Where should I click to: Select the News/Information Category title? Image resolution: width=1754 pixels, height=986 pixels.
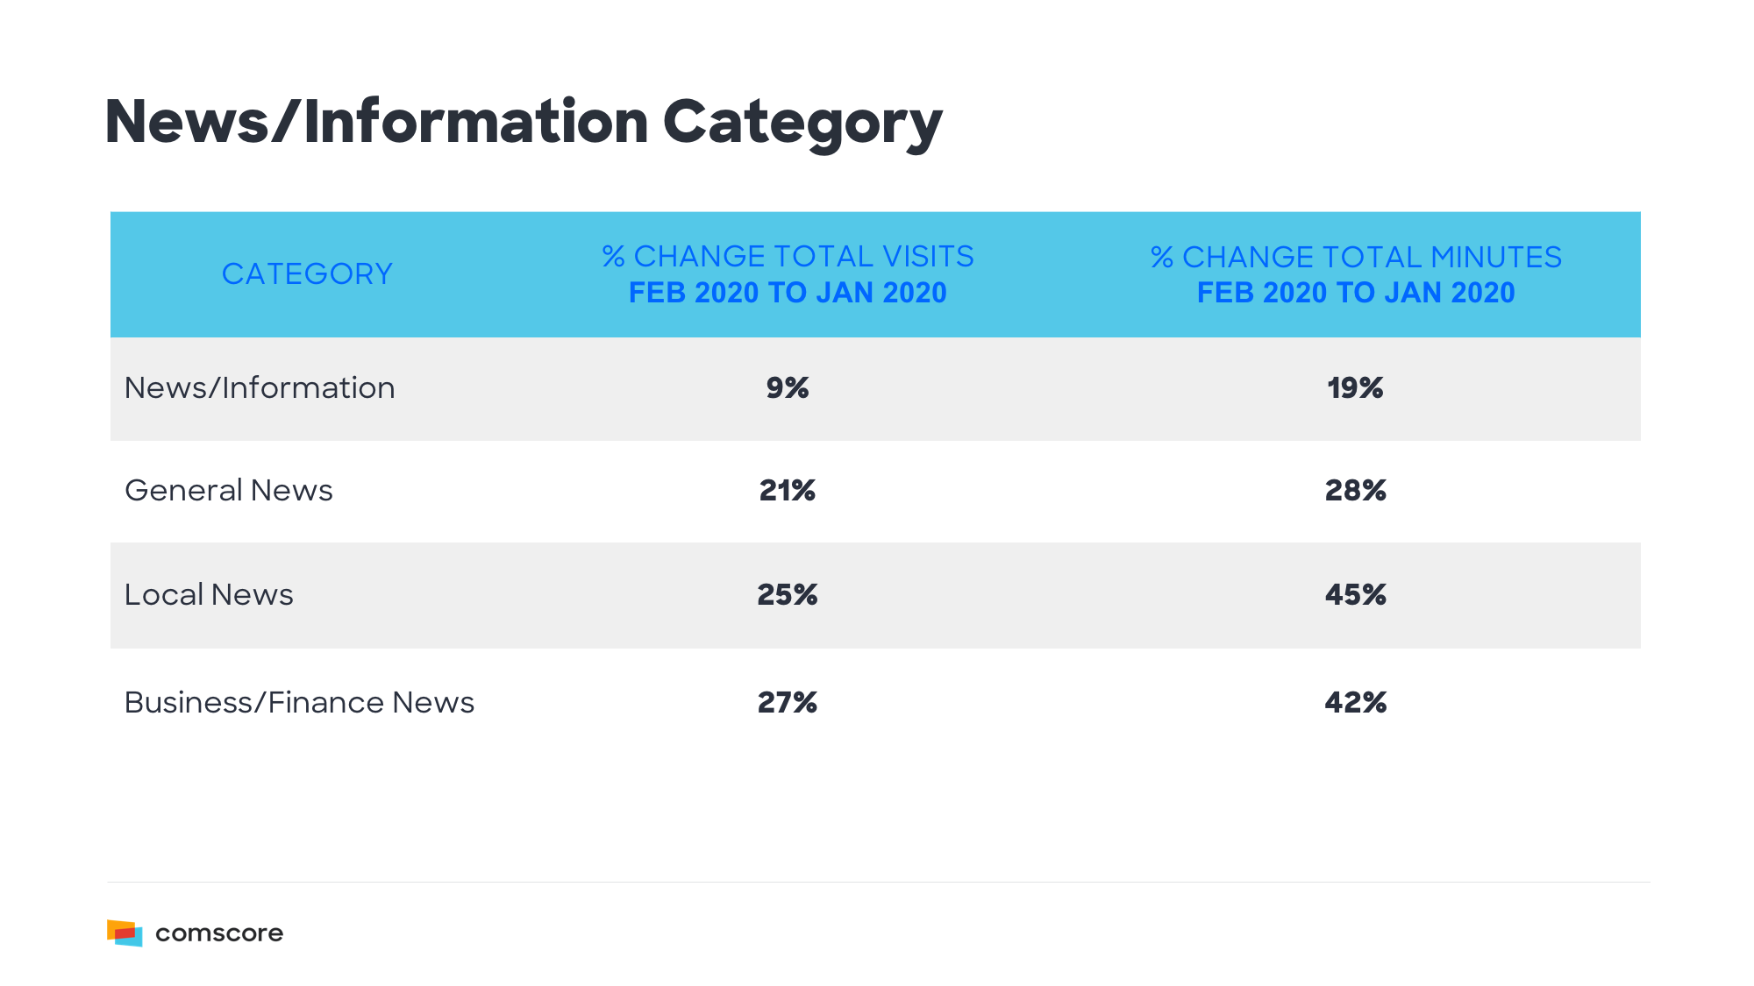[x=524, y=122]
